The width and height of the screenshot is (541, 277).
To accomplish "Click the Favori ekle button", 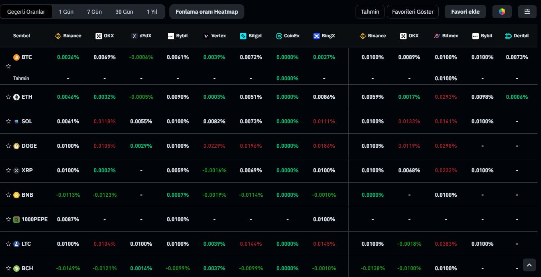I will (465, 12).
